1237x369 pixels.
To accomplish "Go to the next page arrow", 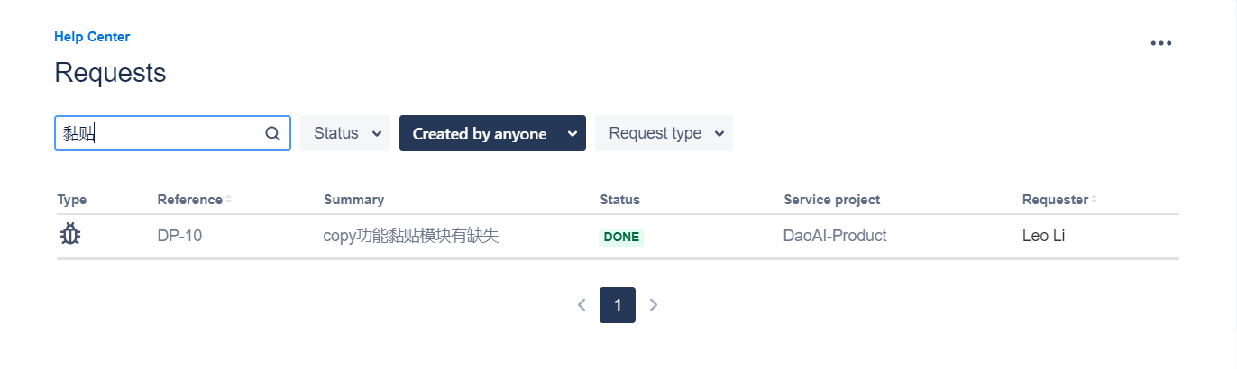I will (654, 305).
